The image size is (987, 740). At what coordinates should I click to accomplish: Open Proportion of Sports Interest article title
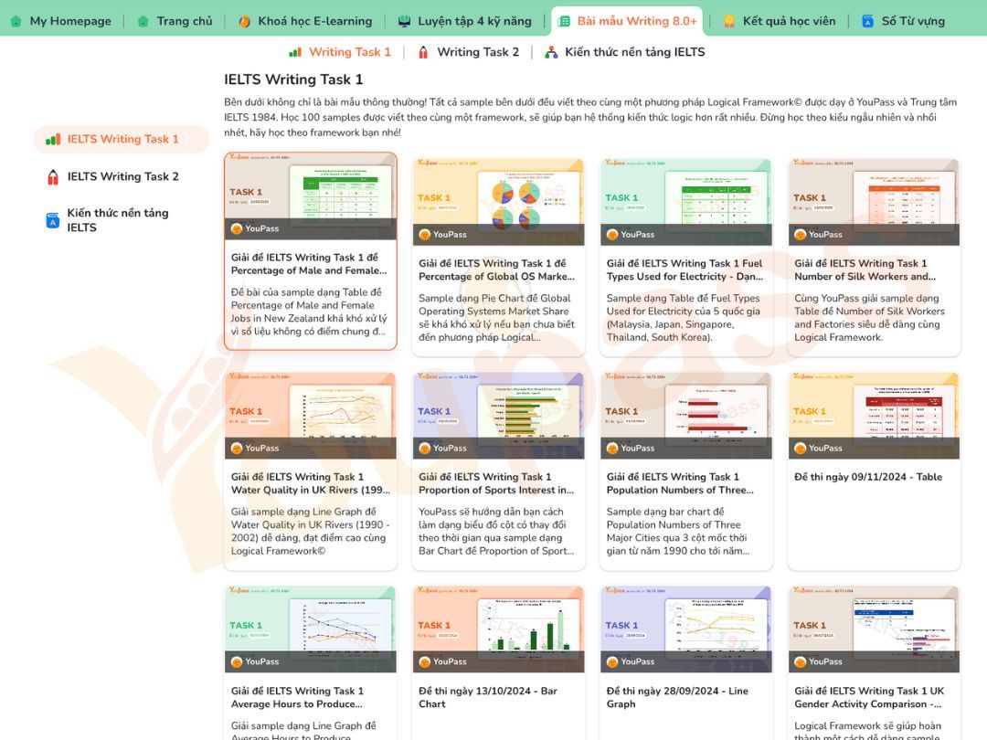(496, 483)
